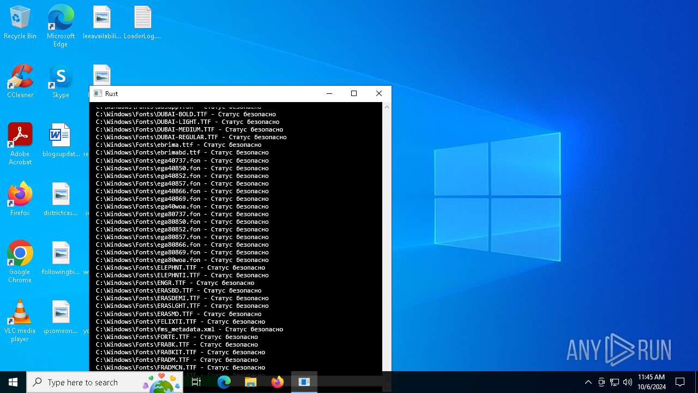The height and width of the screenshot is (393, 698).
Task: Open Google Chrome desktop shortcut
Action: tap(20, 263)
